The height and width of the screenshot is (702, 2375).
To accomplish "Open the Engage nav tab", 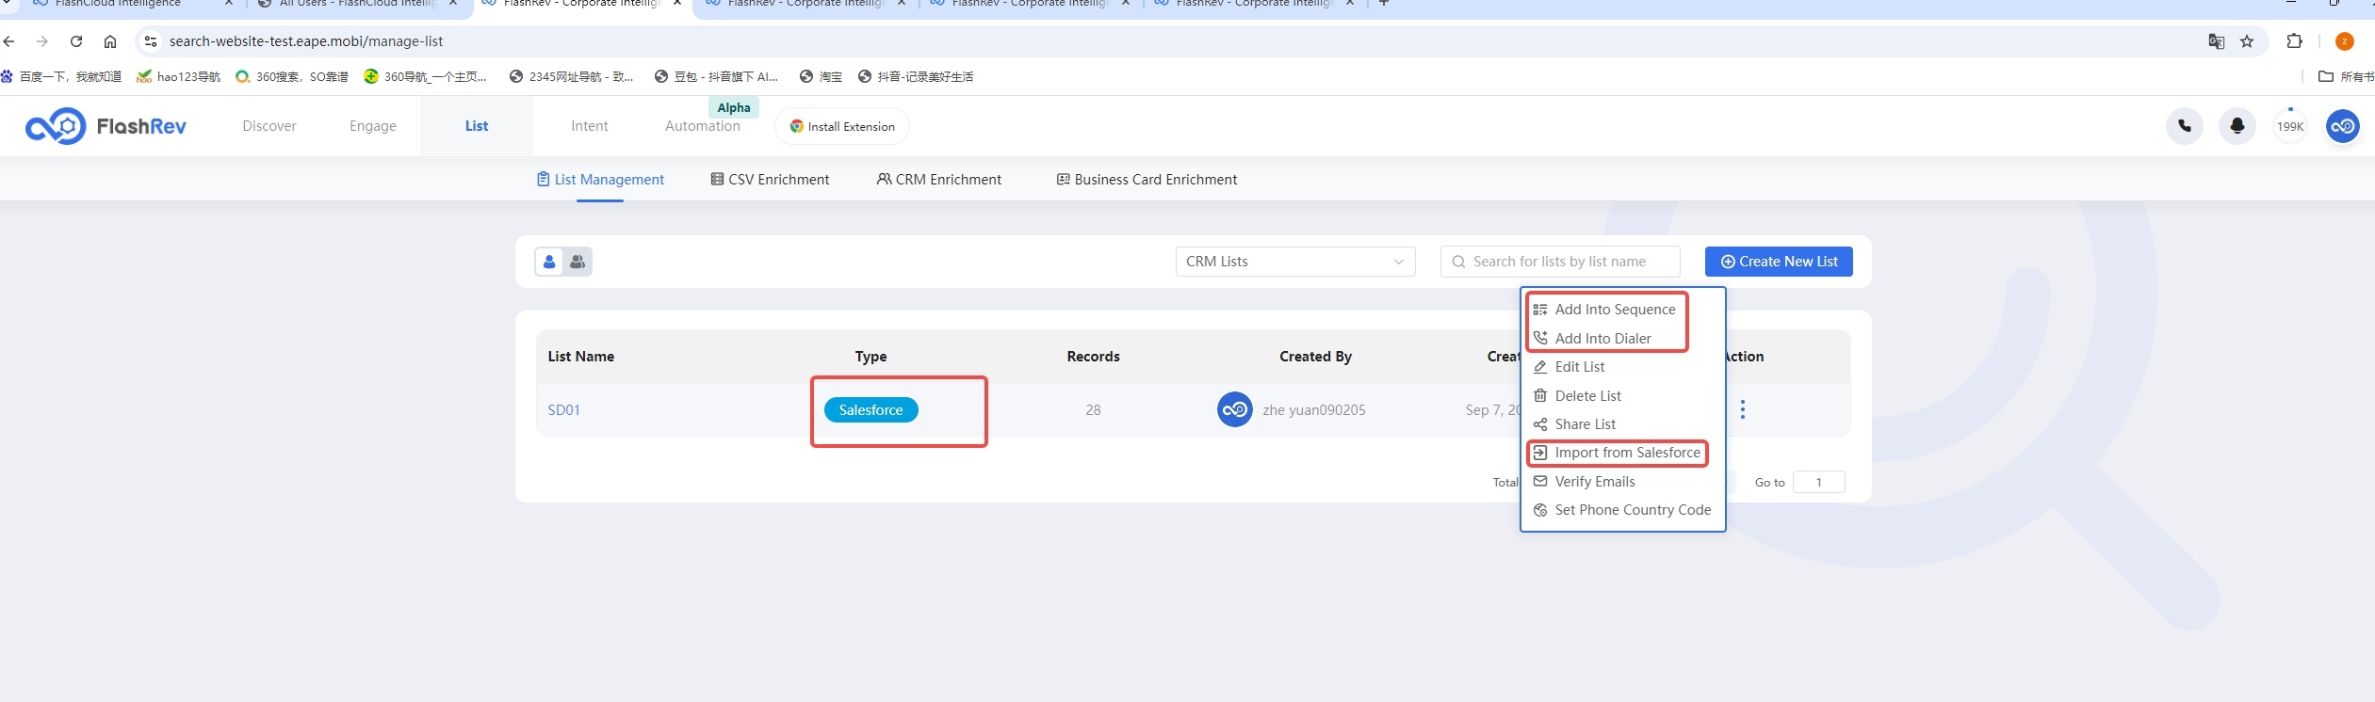I will pyautogui.click(x=373, y=126).
